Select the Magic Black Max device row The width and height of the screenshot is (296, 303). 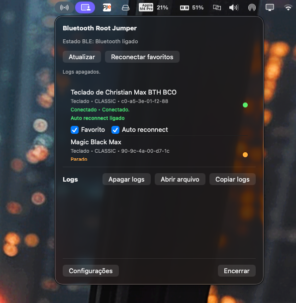click(159, 149)
